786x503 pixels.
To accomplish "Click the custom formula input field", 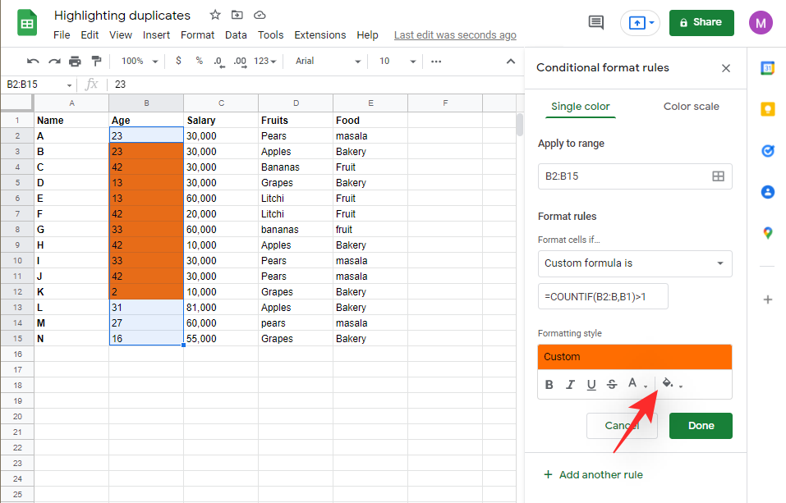I will (603, 296).
